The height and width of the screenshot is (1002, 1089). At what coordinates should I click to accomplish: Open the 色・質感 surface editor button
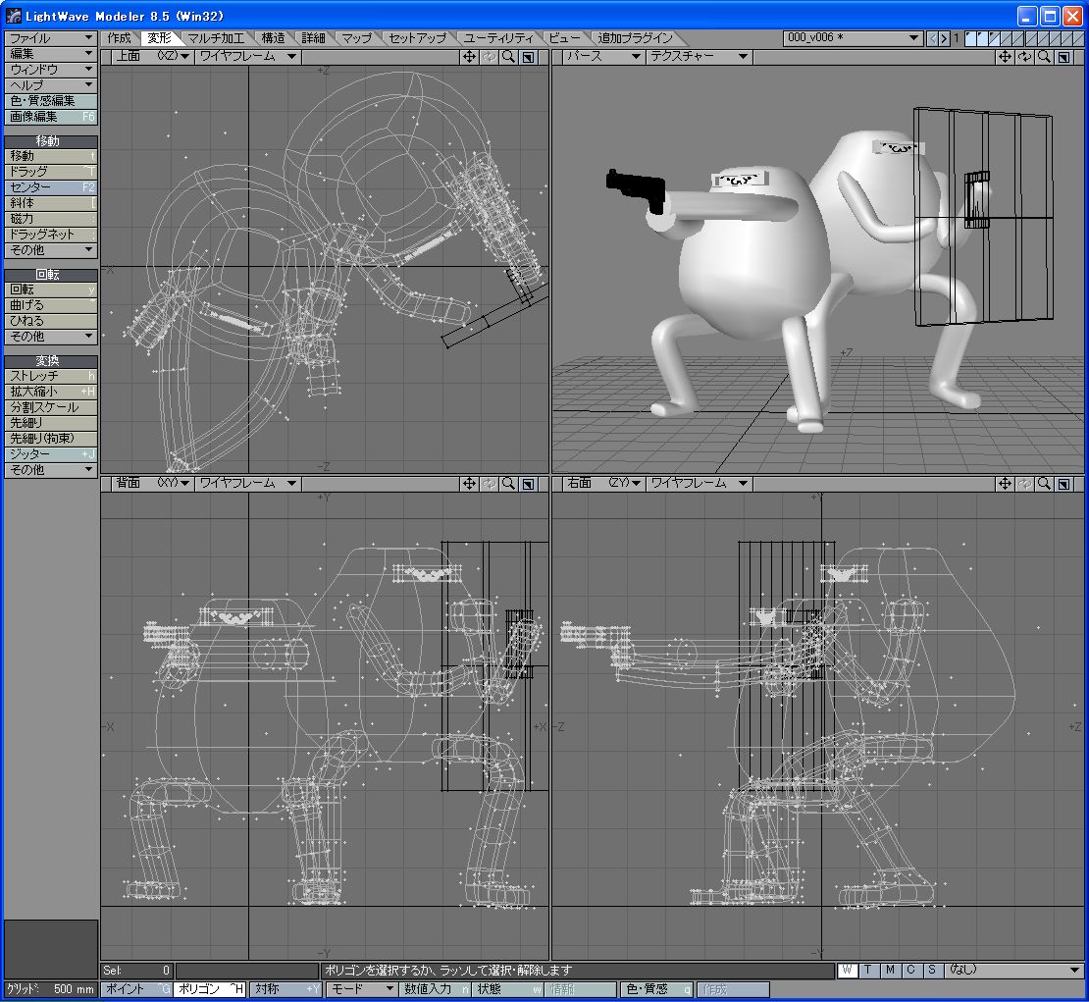(656, 989)
